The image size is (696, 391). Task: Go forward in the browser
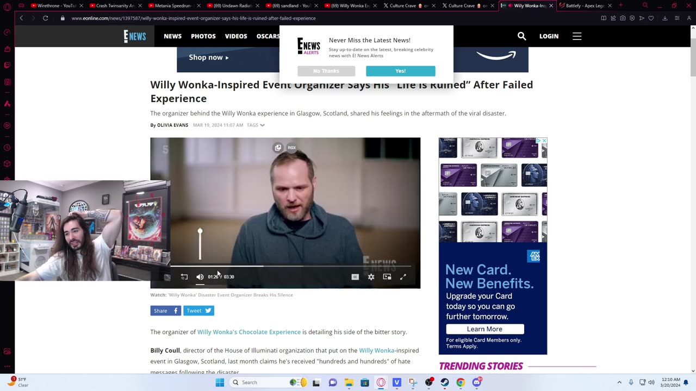coord(33,18)
